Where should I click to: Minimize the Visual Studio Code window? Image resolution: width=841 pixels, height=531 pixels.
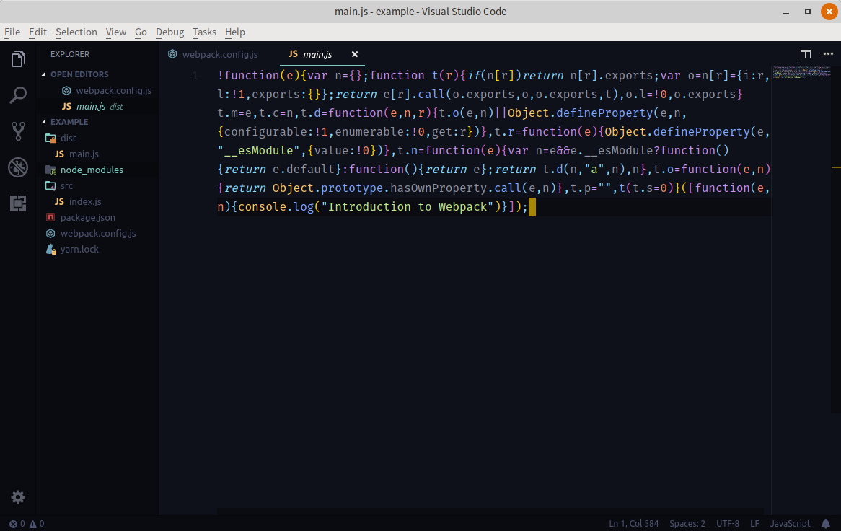click(786, 12)
